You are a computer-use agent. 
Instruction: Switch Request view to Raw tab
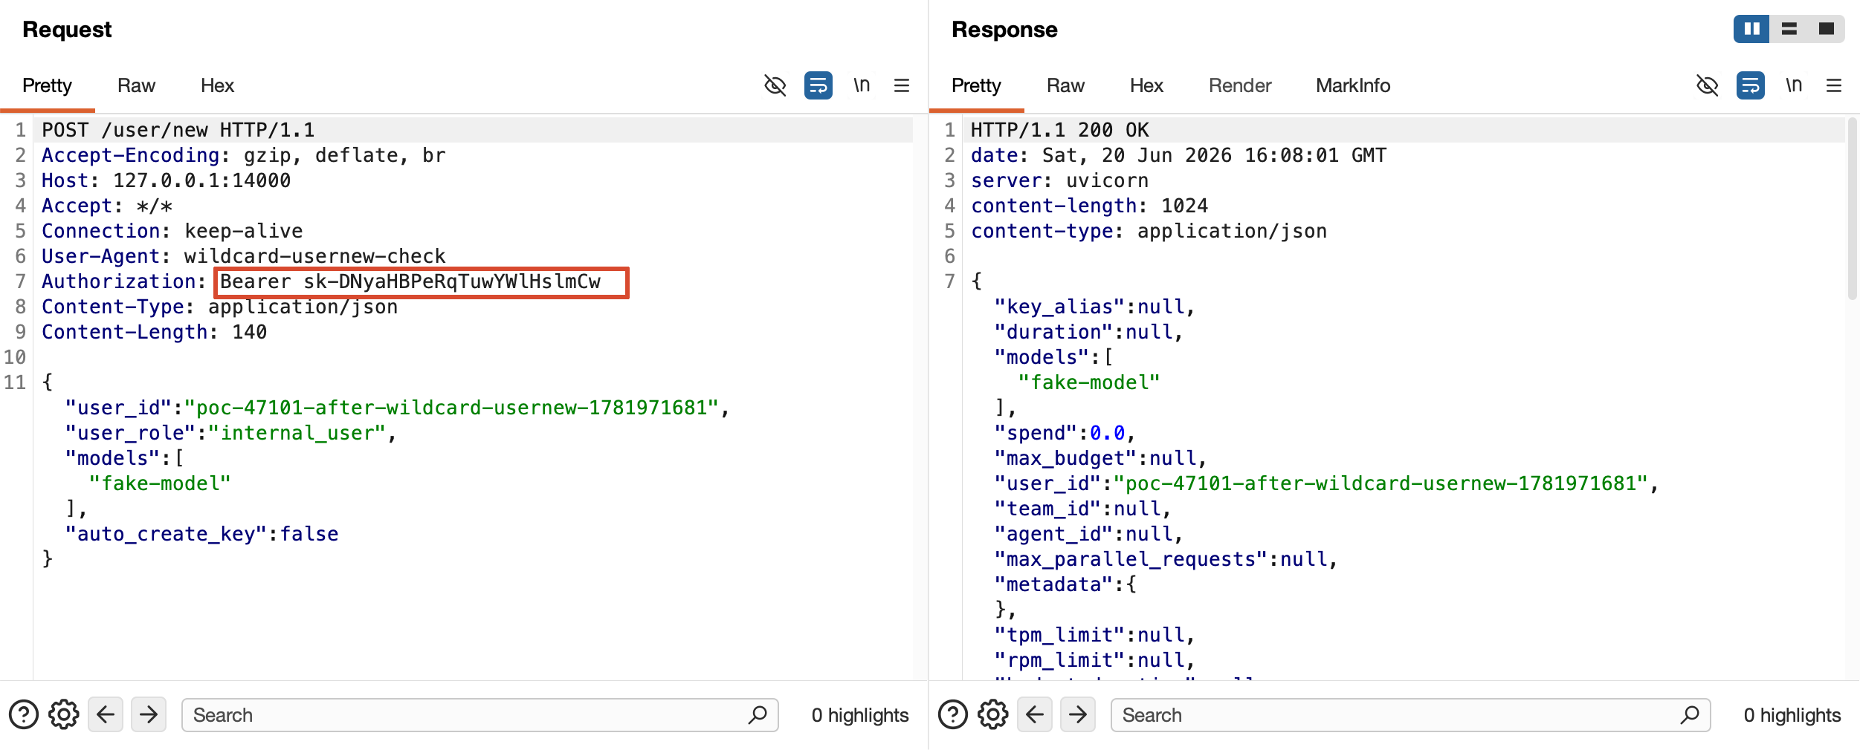[136, 85]
